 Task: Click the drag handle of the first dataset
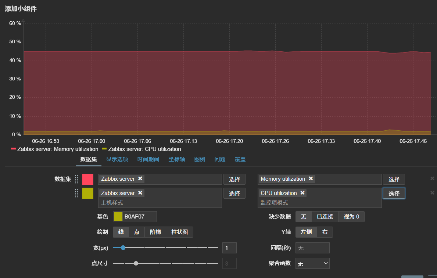tap(76, 179)
